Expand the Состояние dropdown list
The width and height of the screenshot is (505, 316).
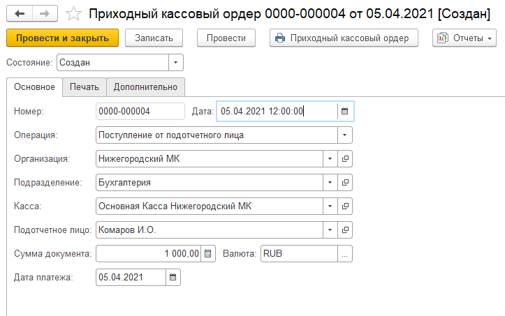tap(175, 63)
